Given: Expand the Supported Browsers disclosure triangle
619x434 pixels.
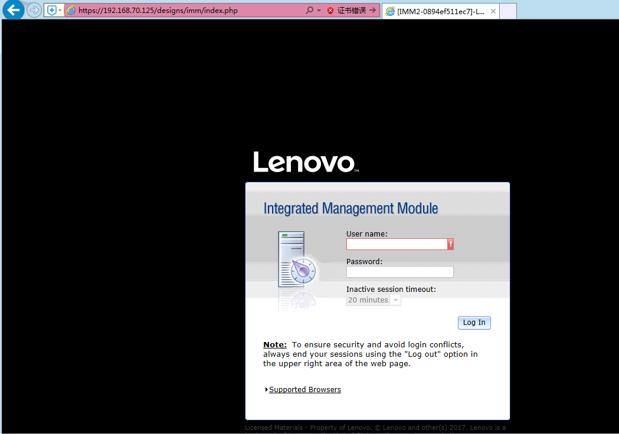Looking at the screenshot, I should pos(266,389).
